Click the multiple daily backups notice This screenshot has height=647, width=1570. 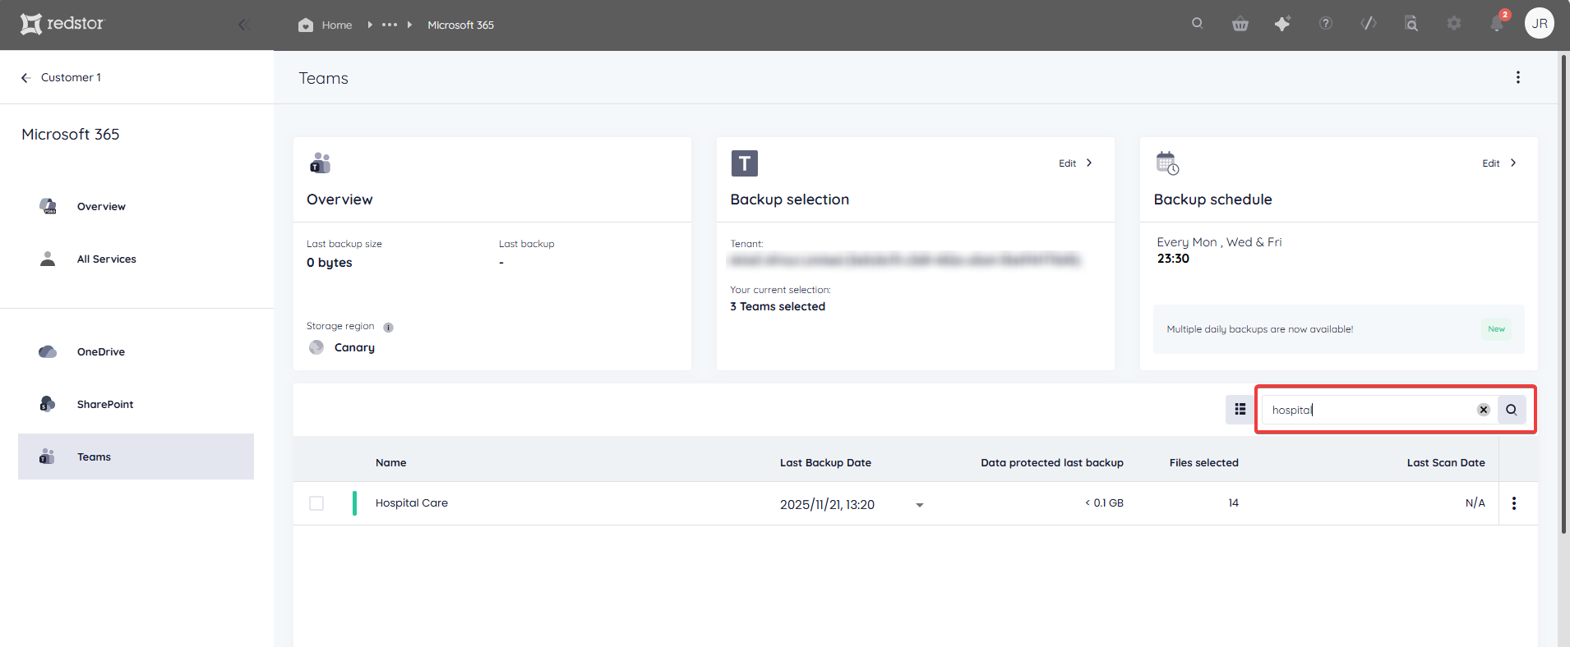point(1338,329)
